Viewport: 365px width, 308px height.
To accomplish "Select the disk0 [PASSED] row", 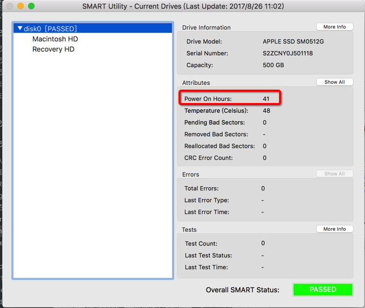I will tap(92, 28).
